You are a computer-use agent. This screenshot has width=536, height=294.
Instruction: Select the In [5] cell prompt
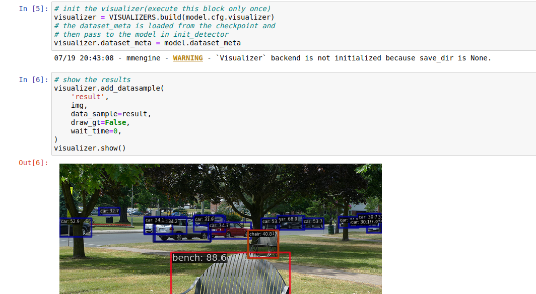pos(33,9)
